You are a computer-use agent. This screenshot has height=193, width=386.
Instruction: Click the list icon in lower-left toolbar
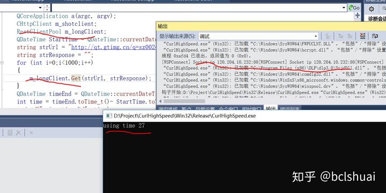pos(10,133)
